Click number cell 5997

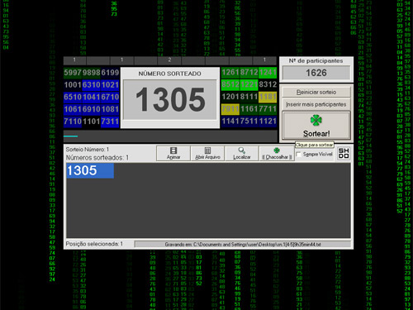pyautogui.click(x=73, y=73)
